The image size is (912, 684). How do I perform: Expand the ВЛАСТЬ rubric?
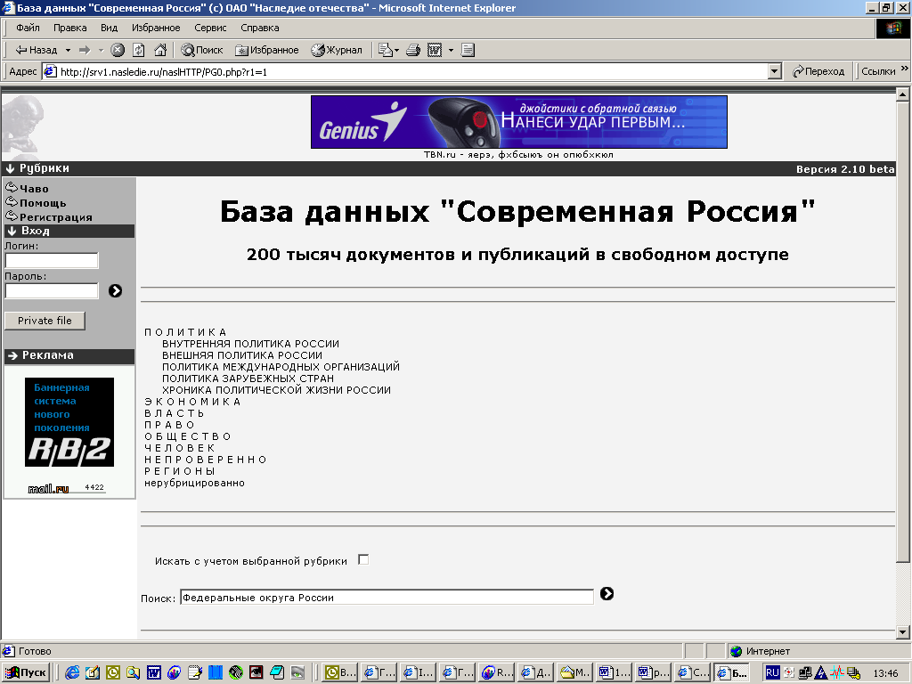pyautogui.click(x=174, y=413)
